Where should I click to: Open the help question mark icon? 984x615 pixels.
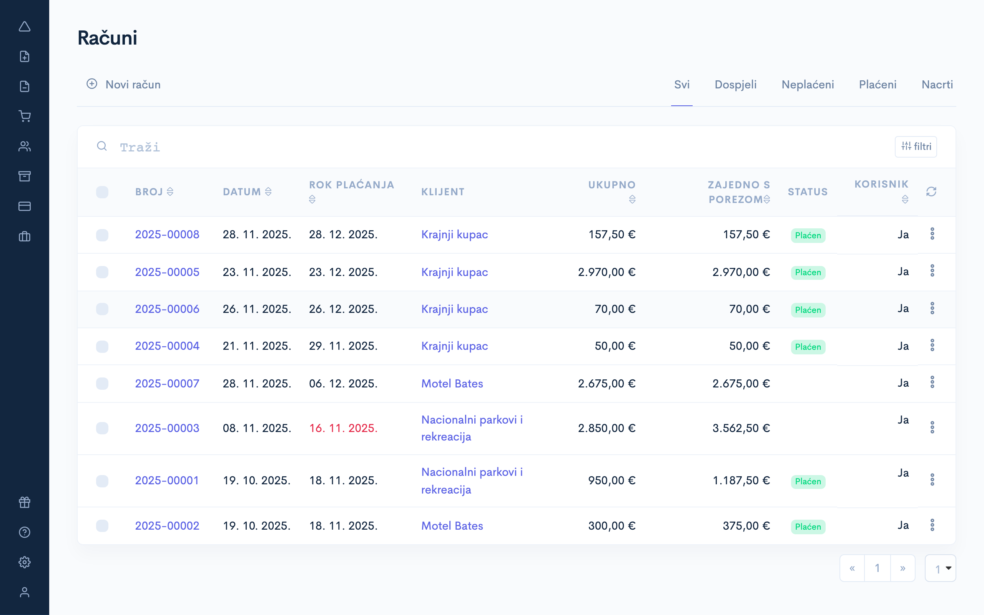(24, 532)
